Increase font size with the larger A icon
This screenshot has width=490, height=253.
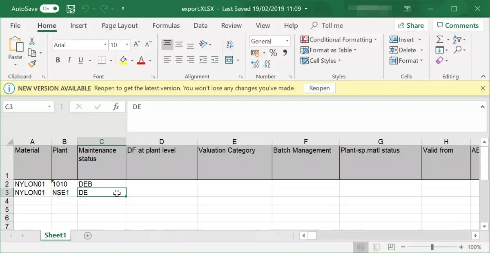click(137, 44)
